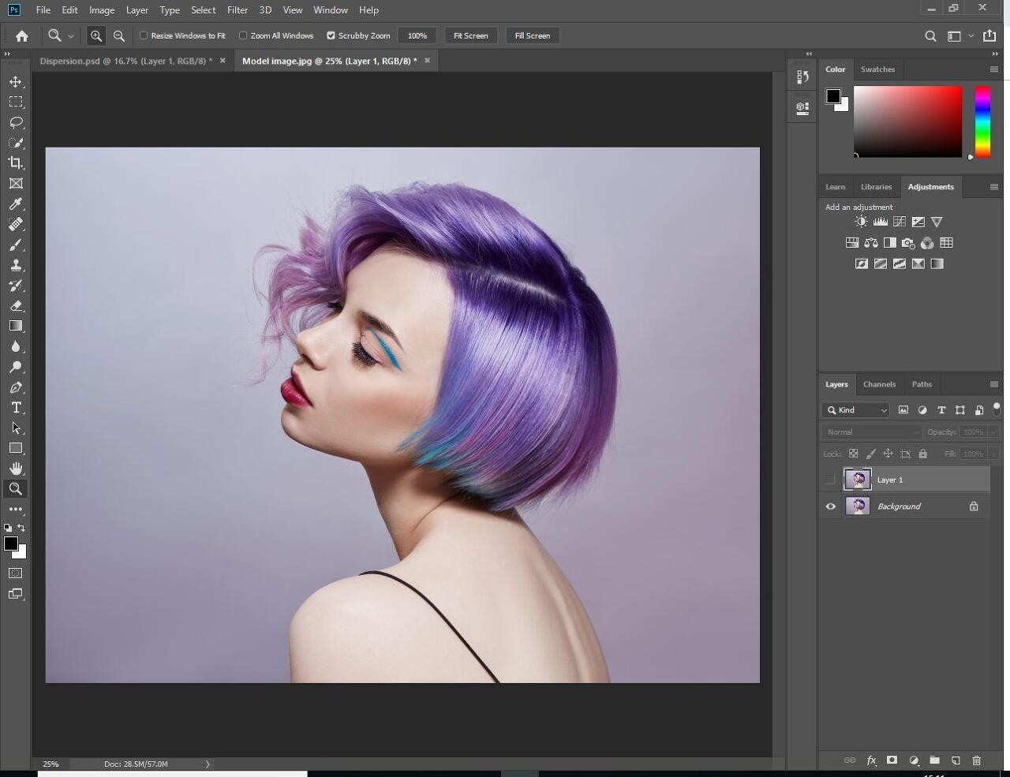Disable the Scrubby Zoom checkbox
Viewport: 1010px width, 777px height.
(331, 35)
